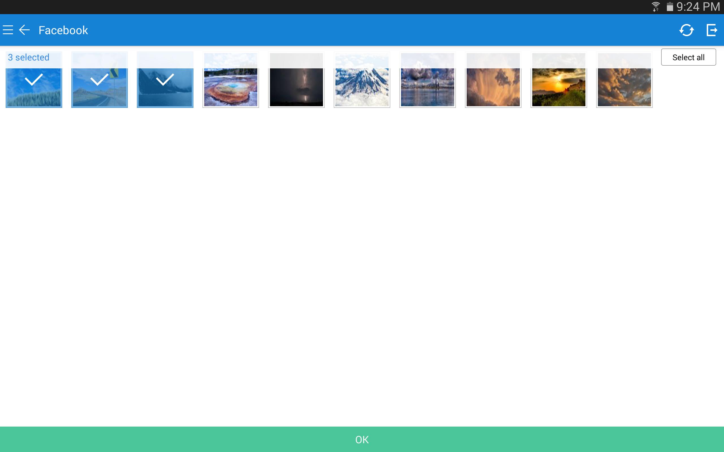The height and width of the screenshot is (452, 724).
Task: Click the refresh/sync icon in toolbar
Action: coord(686,30)
